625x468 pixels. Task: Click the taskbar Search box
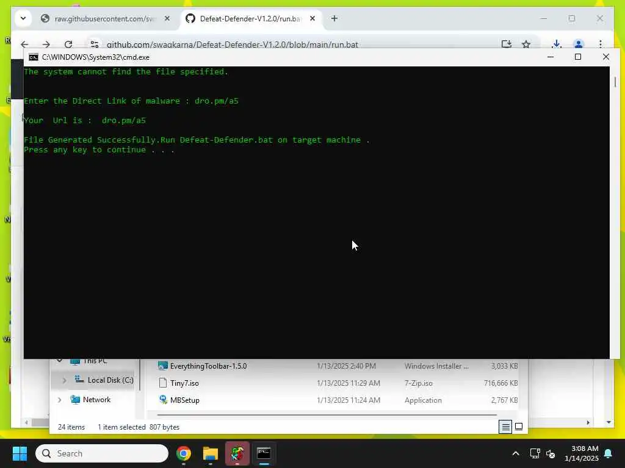pos(102,453)
